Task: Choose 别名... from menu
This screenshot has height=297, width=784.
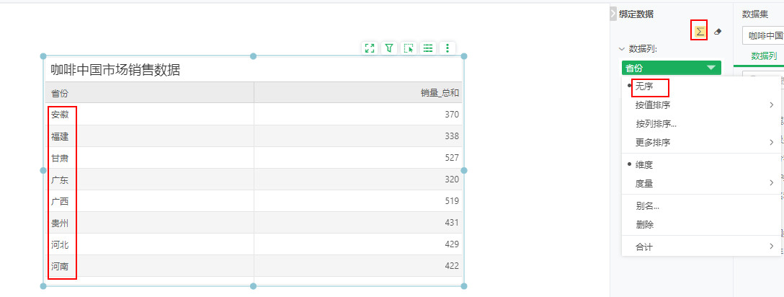Action: (647, 206)
